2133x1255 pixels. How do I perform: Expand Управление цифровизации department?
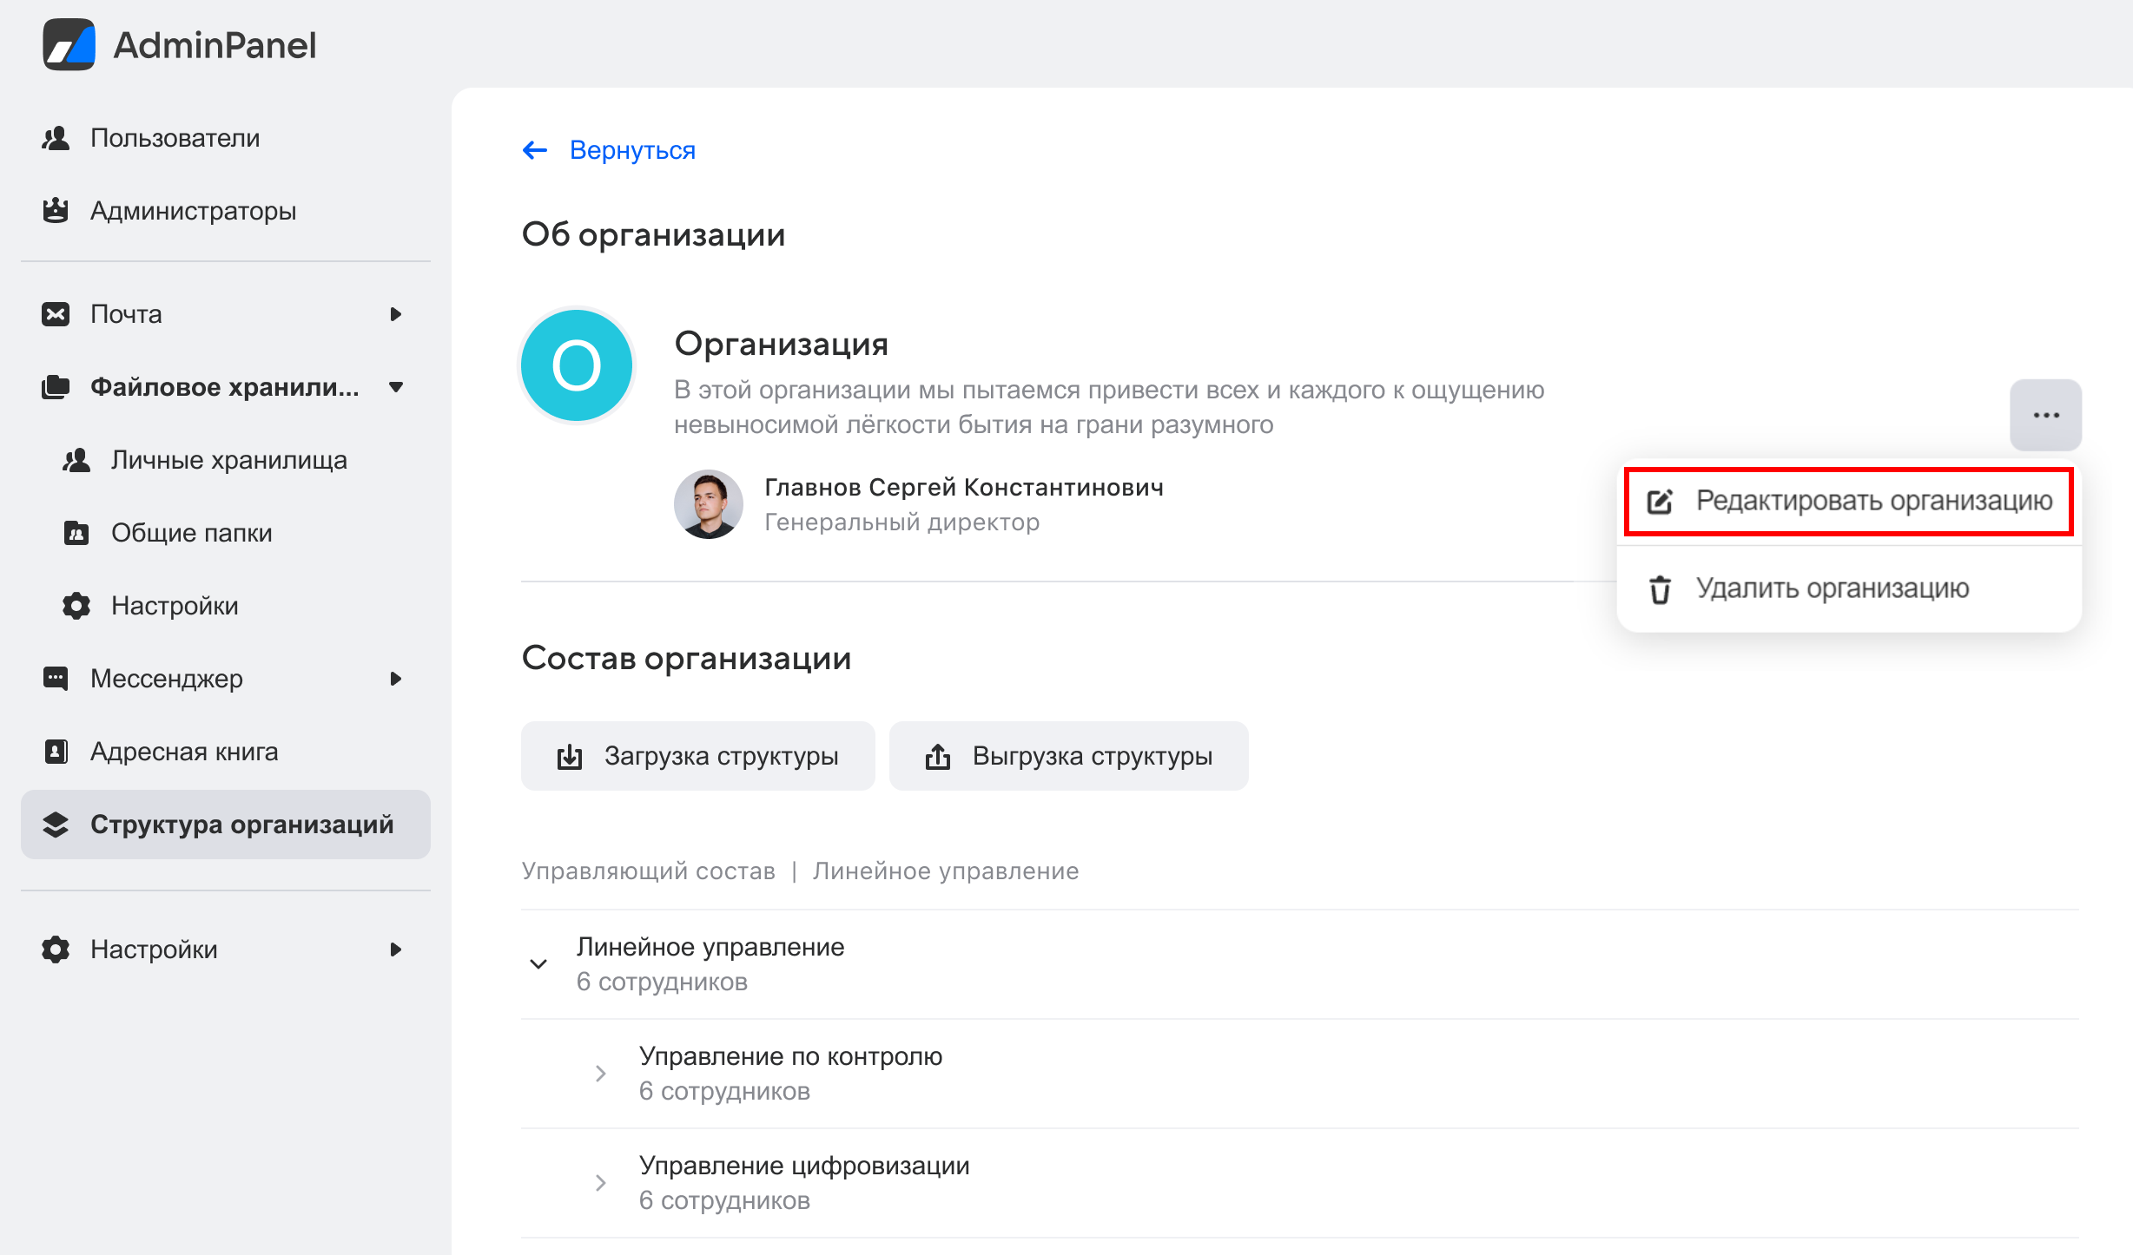(x=600, y=1183)
